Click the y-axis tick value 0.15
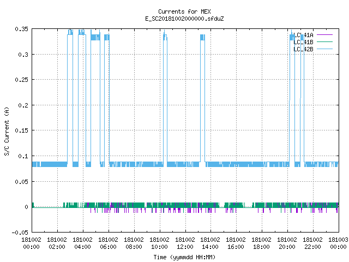 (x=22, y=130)
